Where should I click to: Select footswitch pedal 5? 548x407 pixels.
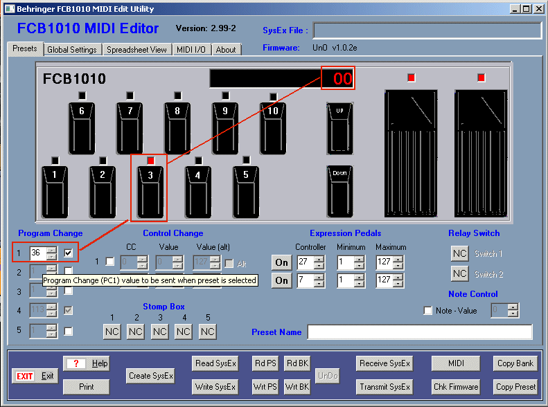click(x=246, y=192)
